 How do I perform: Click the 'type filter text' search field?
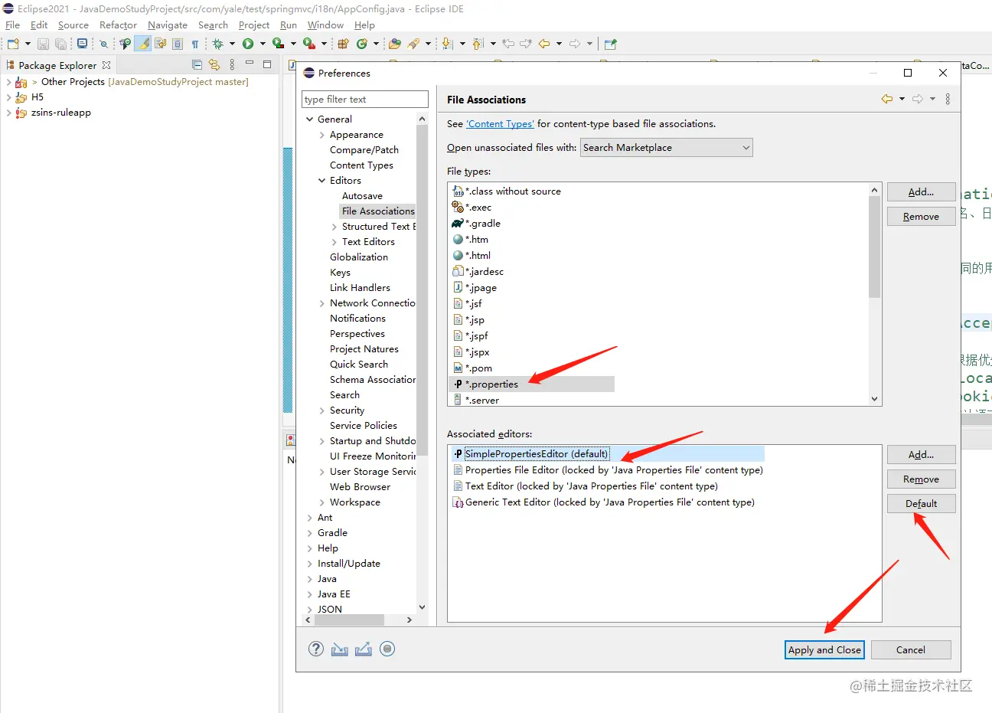[365, 100]
